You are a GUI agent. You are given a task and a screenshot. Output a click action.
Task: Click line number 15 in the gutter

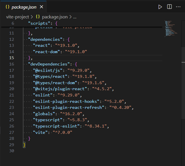point(11,58)
